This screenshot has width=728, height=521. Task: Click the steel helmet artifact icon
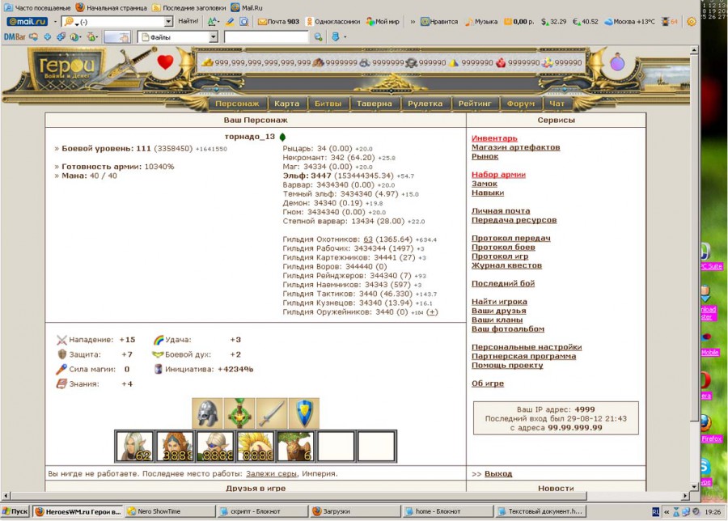tap(207, 413)
